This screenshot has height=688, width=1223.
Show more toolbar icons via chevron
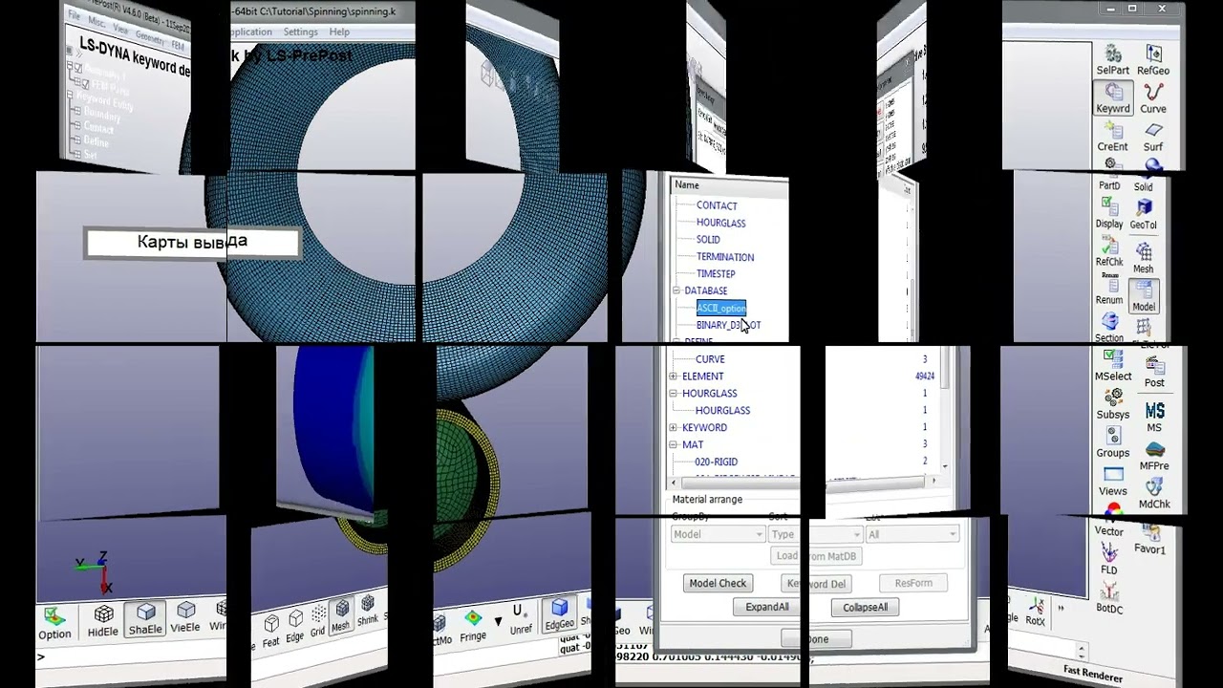point(1061,607)
